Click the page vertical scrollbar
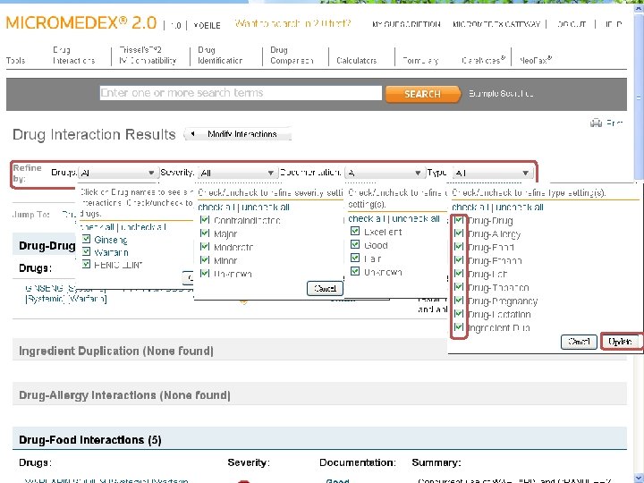 [639, 97]
